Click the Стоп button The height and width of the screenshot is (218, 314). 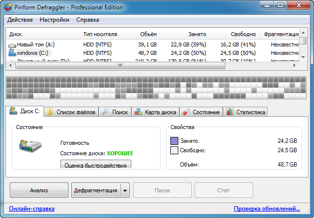pyautogui.click(x=224, y=190)
